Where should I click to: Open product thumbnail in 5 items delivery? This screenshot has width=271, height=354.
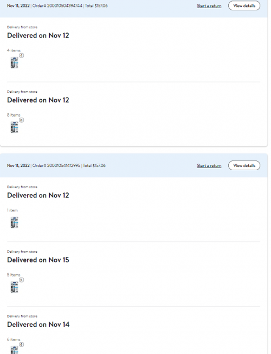pos(15,287)
